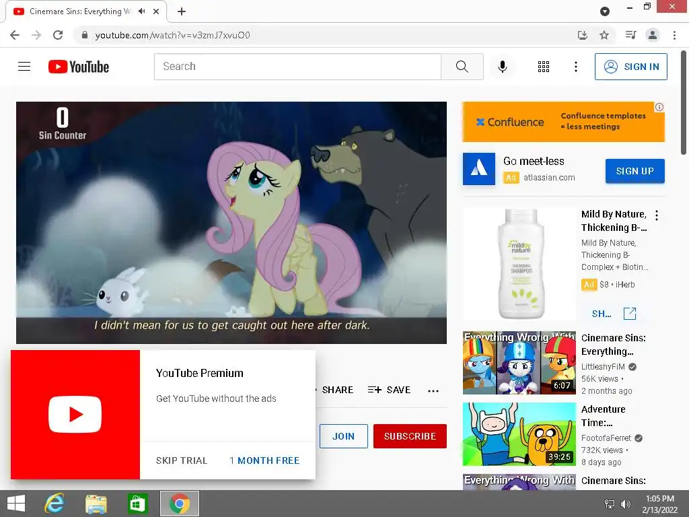
Task: Open File Explorer from taskbar
Action: point(96,504)
